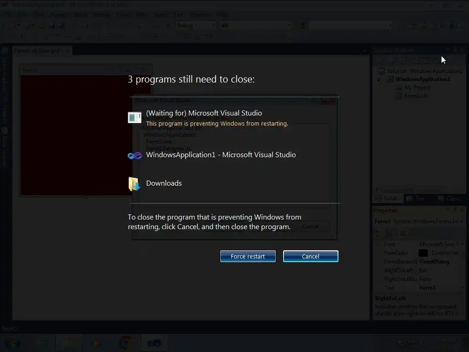Cancel the Windows restart
The width and height of the screenshot is (469, 352).
click(x=311, y=256)
